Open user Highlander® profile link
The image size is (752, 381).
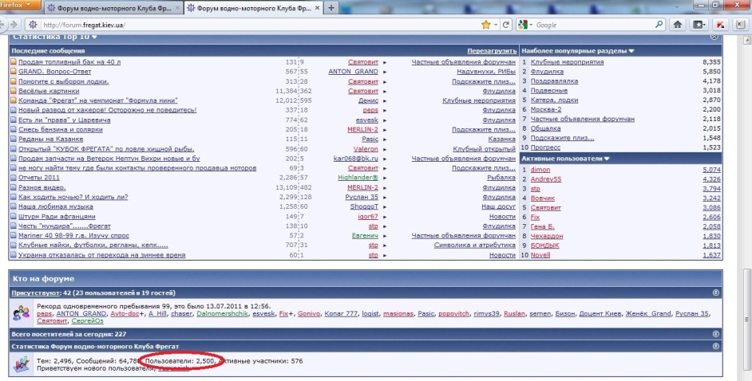point(358,178)
